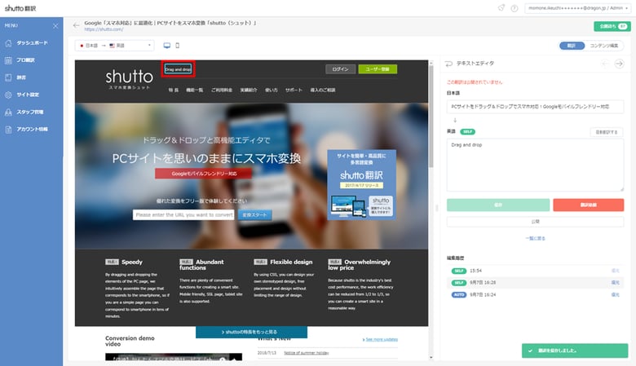Open the https://shutto.com/ link under the title

[x=104, y=29]
